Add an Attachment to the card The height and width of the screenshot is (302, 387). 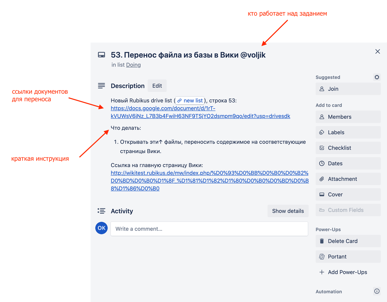[x=348, y=179]
